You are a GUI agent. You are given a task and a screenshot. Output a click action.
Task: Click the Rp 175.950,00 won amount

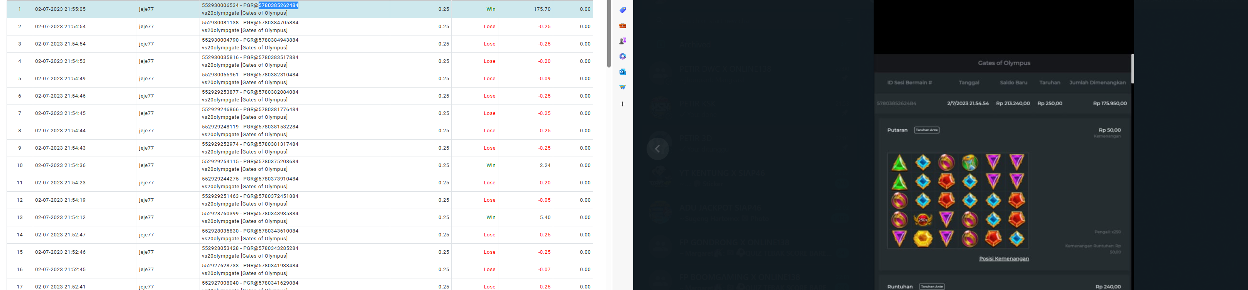coord(1109,104)
